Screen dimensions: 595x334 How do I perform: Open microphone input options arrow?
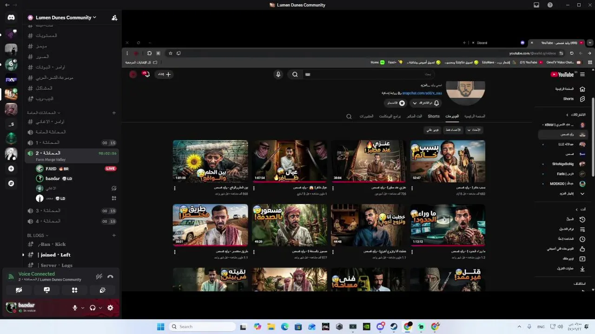click(83, 308)
